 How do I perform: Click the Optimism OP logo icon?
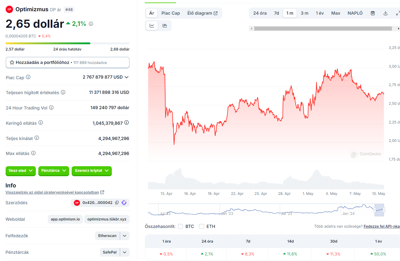click(x=9, y=9)
